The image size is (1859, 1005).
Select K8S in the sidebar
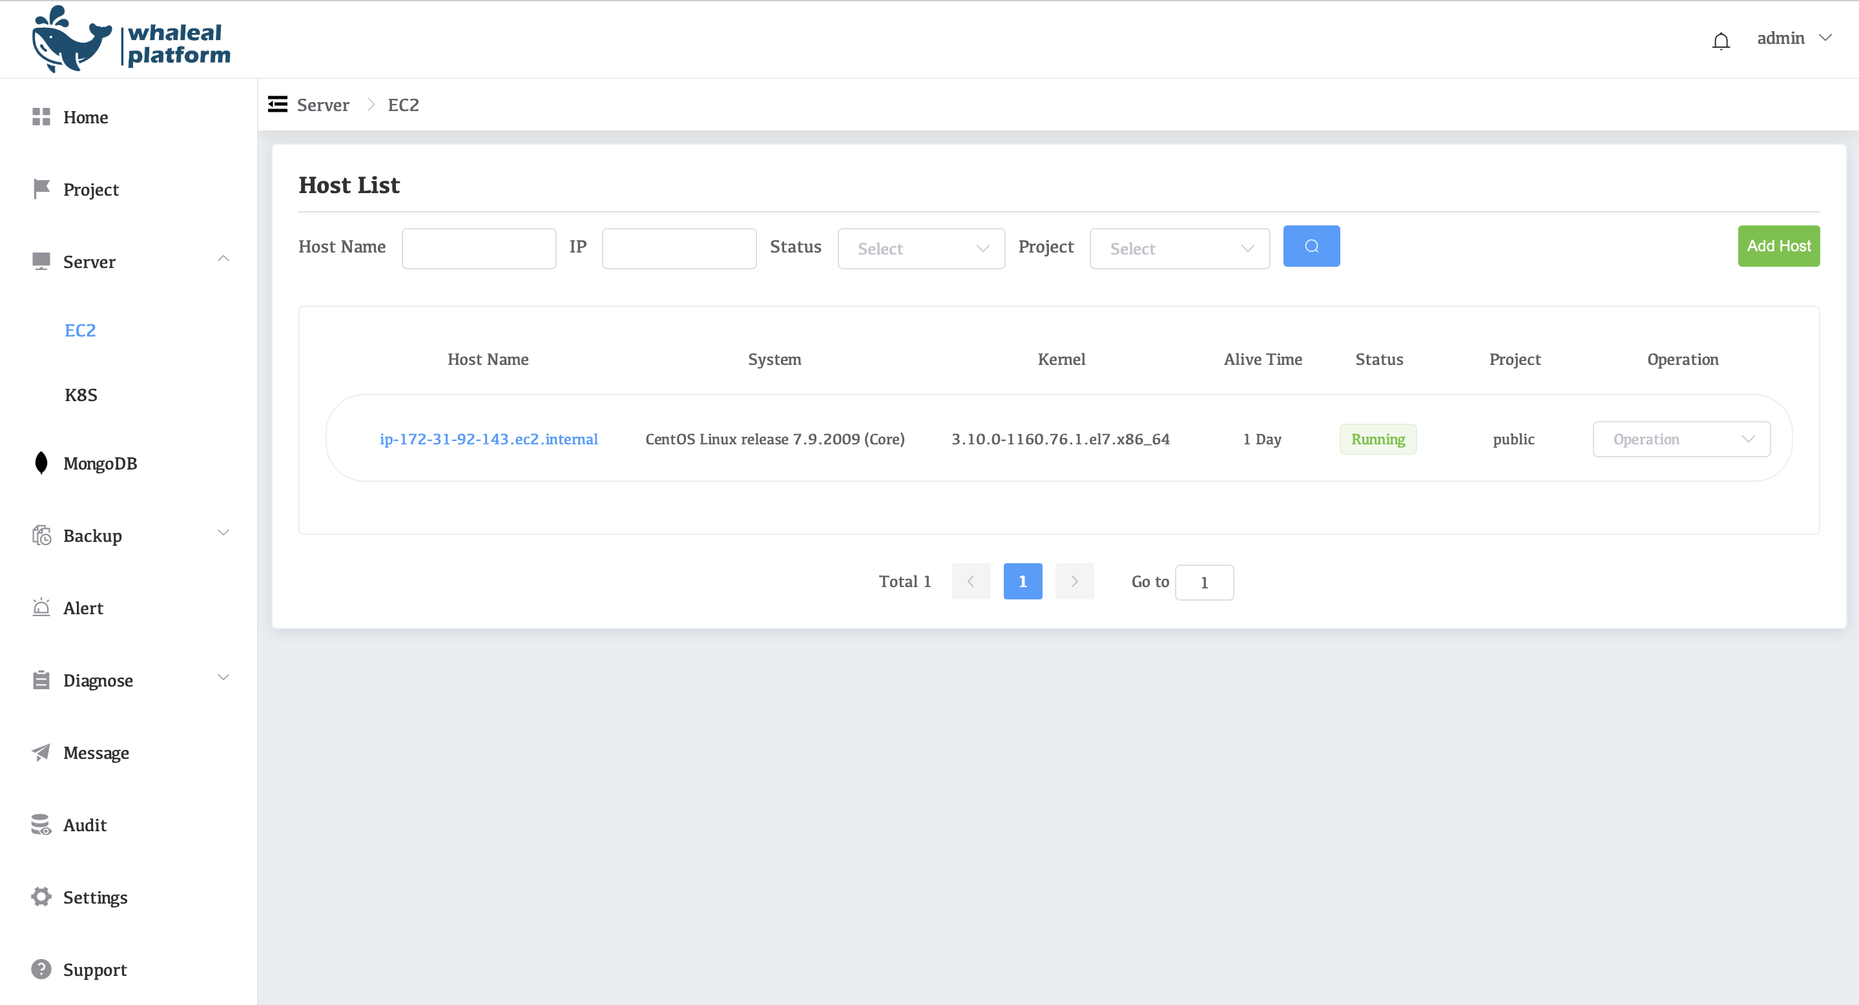tap(81, 395)
